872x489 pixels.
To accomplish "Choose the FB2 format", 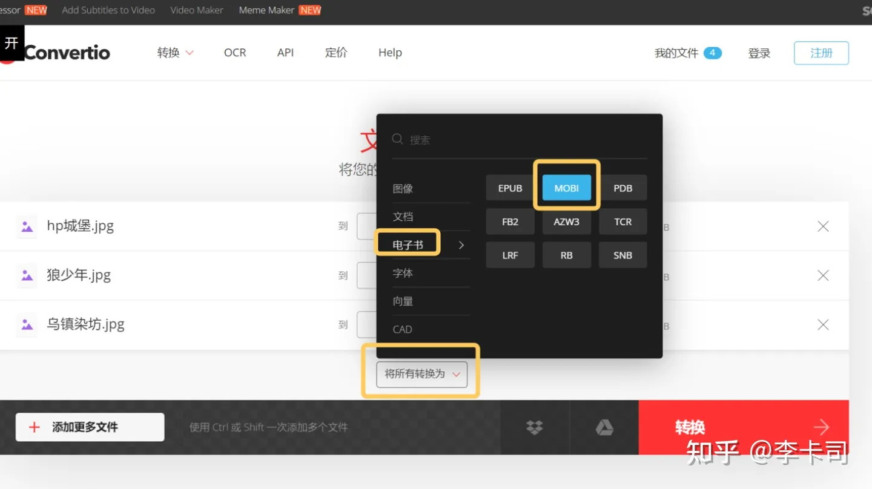I will pyautogui.click(x=510, y=222).
